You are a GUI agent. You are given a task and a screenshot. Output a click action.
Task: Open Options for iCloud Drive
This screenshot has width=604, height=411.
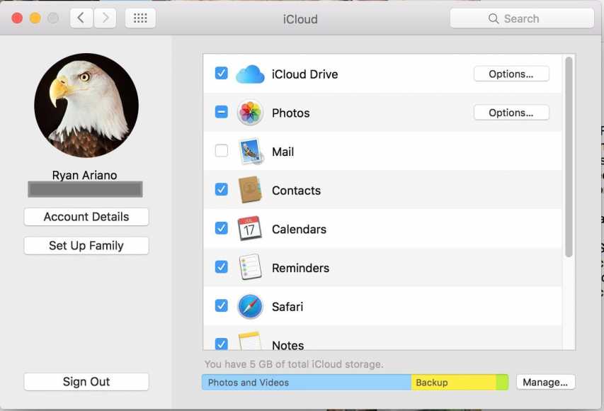(511, 73)
